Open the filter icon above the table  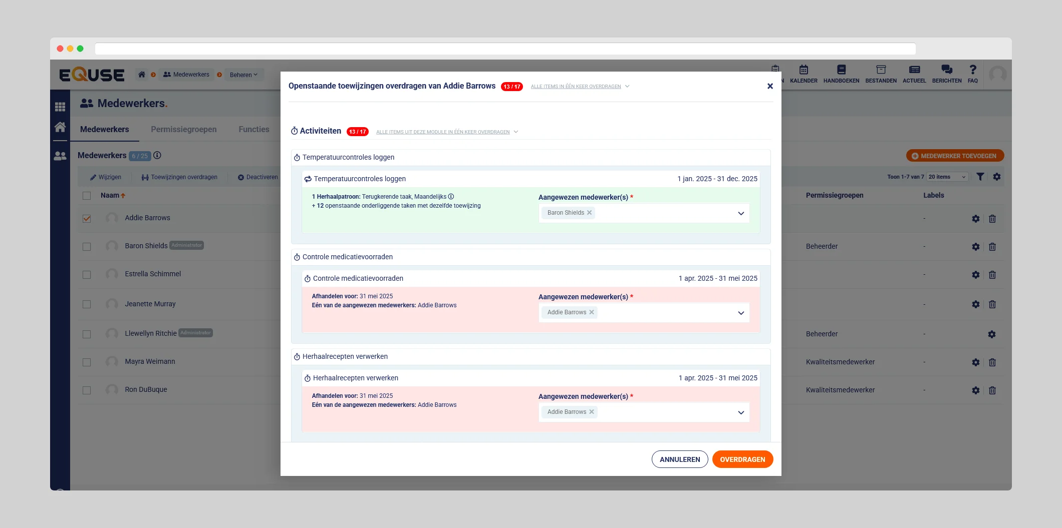tap(980, 177)
